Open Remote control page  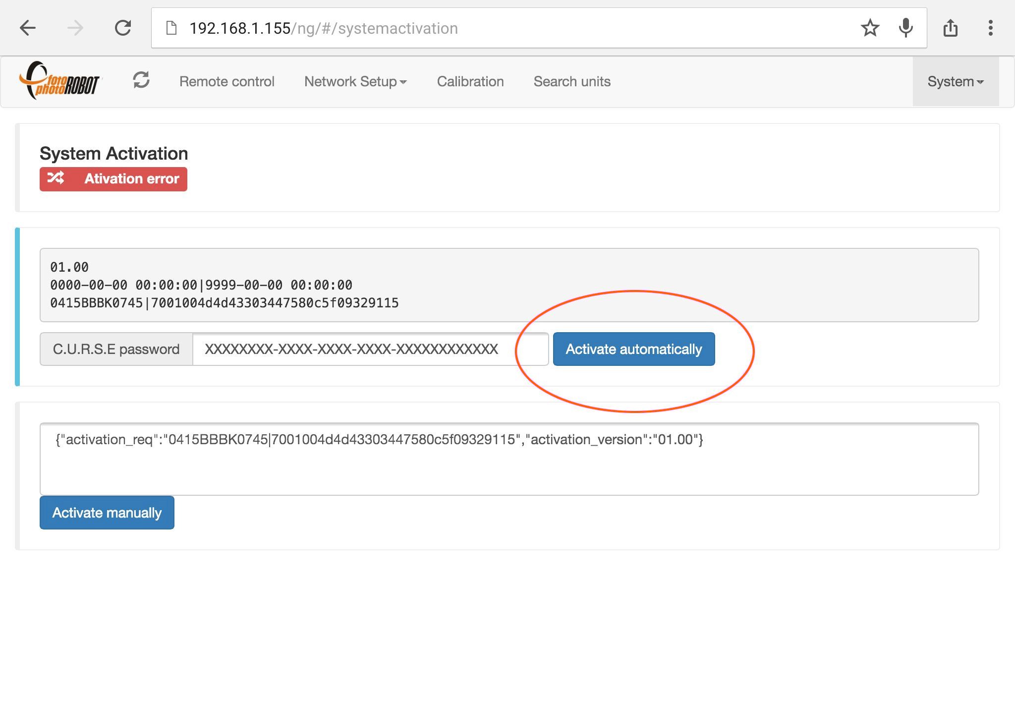click(226, 81)
